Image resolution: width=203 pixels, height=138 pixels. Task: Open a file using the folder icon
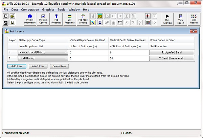pyautogui.click(x=13, y=16)
